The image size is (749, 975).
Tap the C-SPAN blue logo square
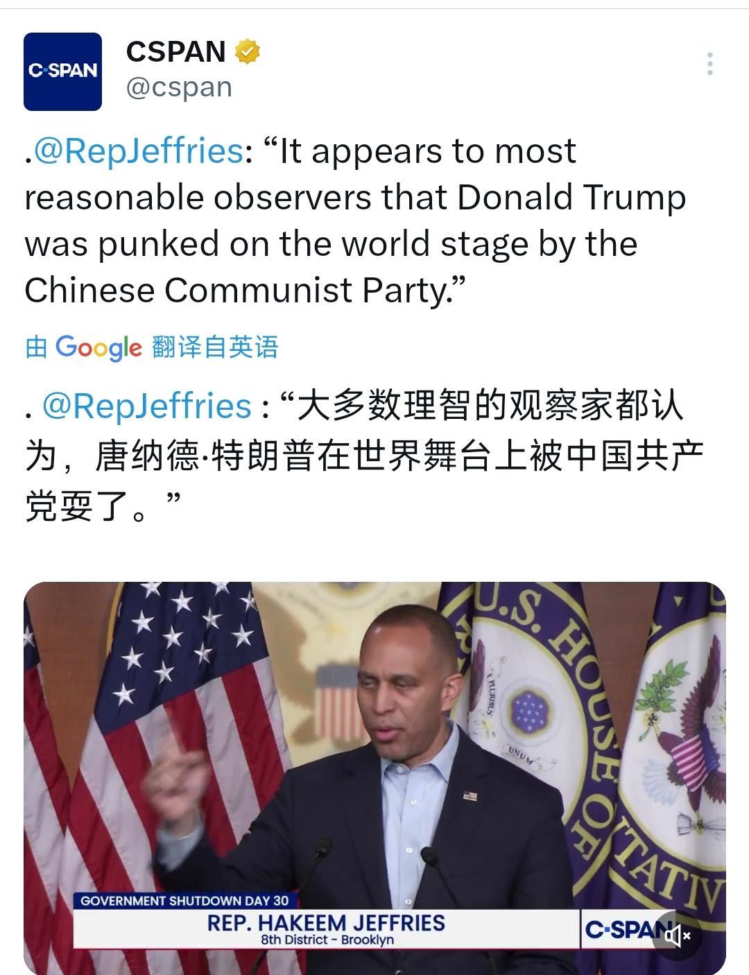coord(62,69)
